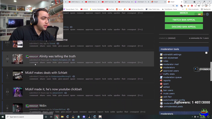Click the approved users pencil icon

coord(161,71)
